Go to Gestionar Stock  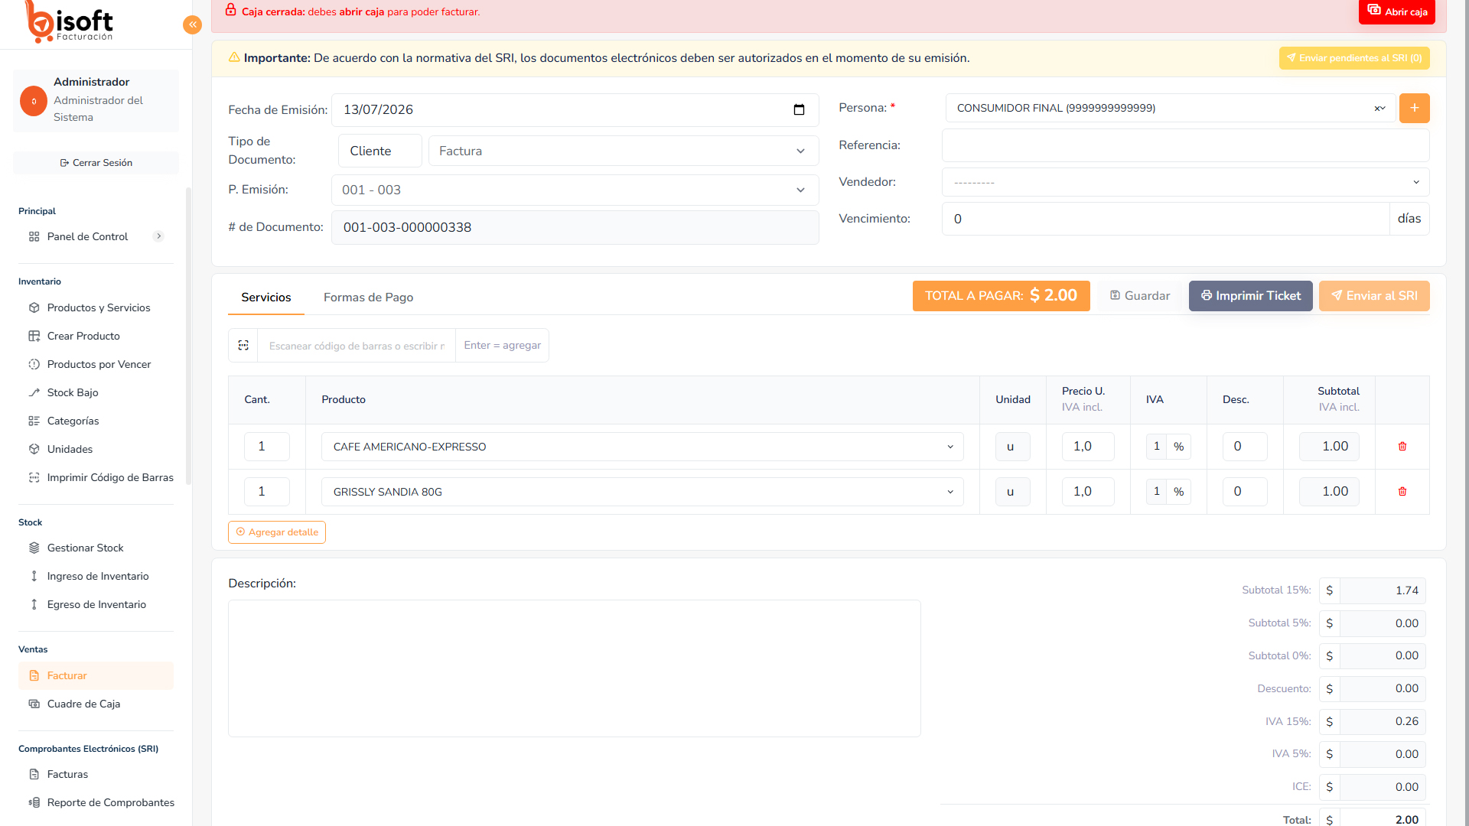click(x=85, y=548)
